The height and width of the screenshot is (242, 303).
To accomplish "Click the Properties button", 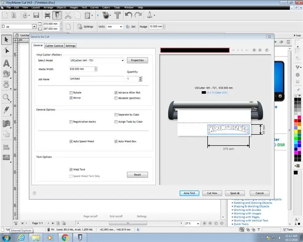I will (137, 60).
